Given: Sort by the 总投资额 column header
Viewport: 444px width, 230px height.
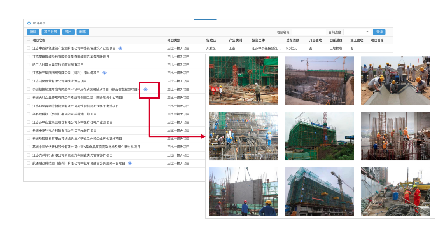Looking at the screenshot, I should tap(292, 40).
